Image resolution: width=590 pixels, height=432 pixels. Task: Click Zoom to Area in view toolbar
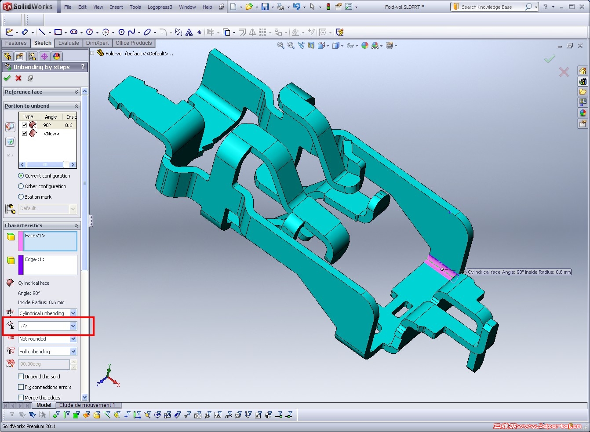point(291,45)
